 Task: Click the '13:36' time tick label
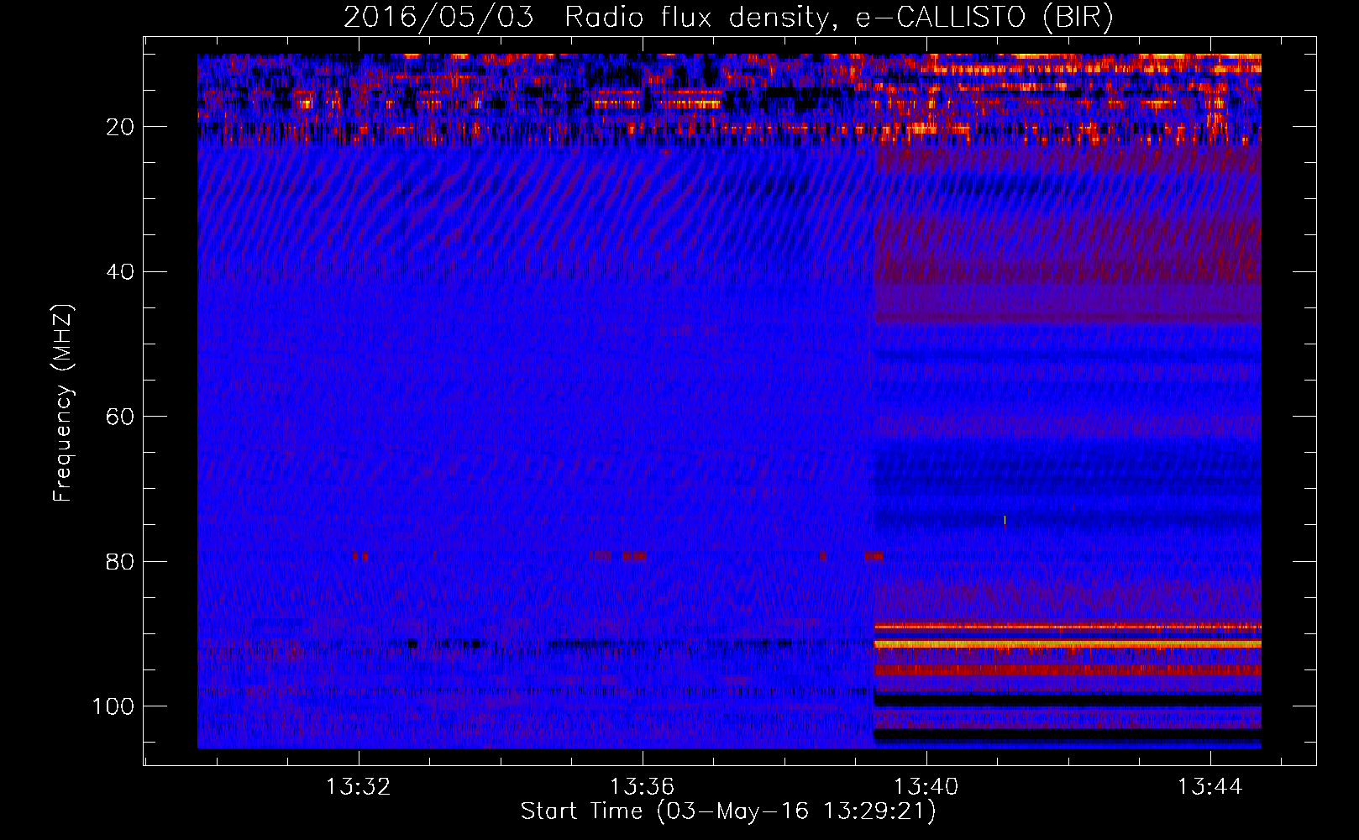pyautogui.click(x=643, y=787)
